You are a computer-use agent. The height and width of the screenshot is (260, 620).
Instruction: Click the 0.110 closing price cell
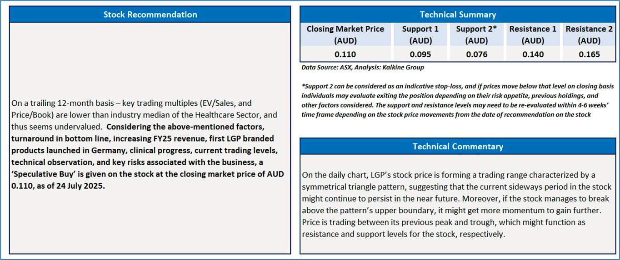click(345, 54)
